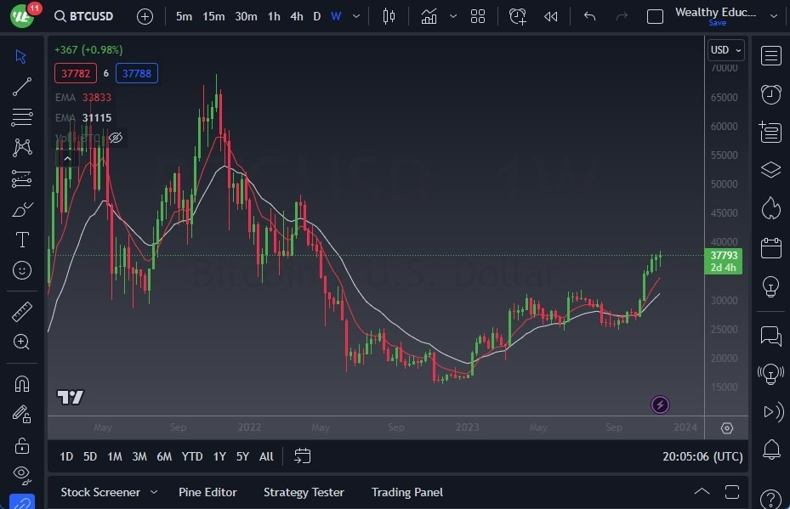This screenshot has width=790, height=509.
Task: Switch to the Pine Editor tab
Action: tap(207, 492)
